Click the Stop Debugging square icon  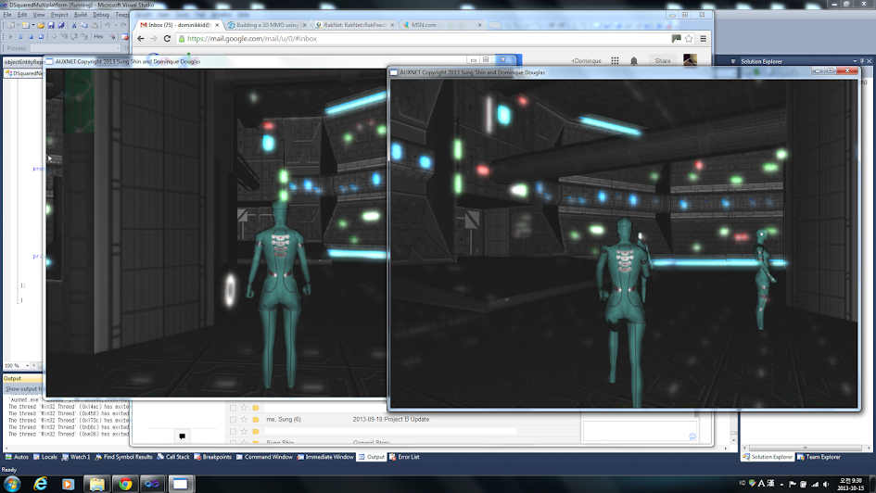click(31, 37)
